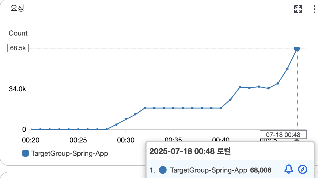The height and width of the screenshot is (178, 318).
Task: Click the 00:20 x-axis label
Action: (x=31, y=140)
